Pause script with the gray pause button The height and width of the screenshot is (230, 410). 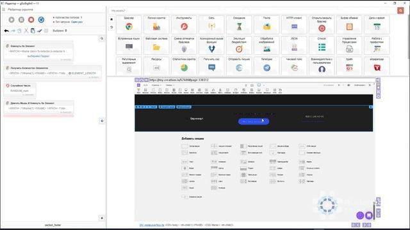point(21,20)
